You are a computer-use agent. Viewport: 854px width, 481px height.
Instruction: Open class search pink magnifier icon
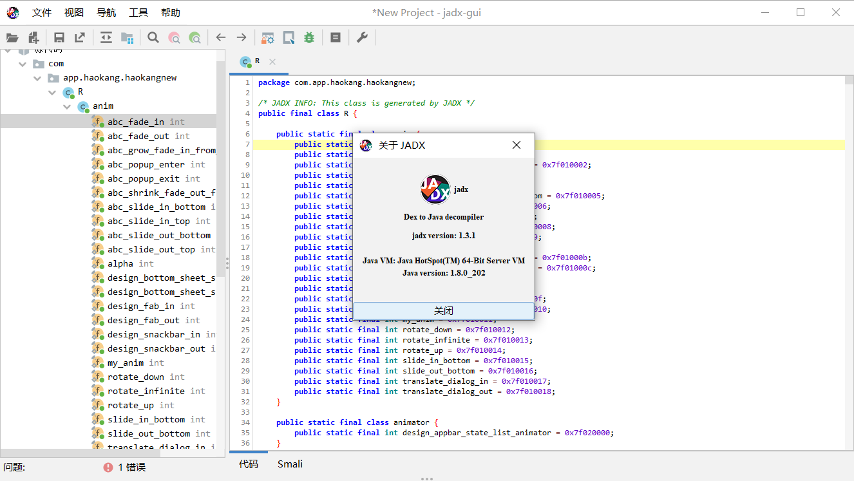tap(174, 37)
